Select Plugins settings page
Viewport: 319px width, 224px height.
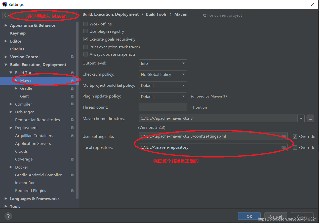(17, 49)
